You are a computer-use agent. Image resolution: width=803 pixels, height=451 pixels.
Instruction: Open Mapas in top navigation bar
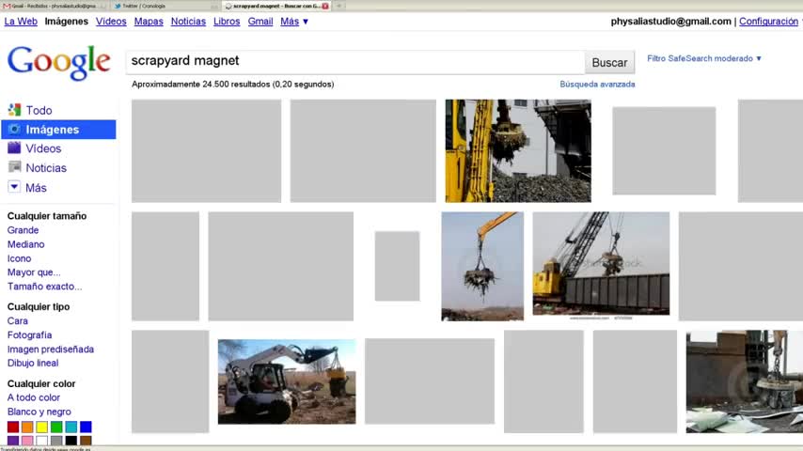tap(149, 22)
